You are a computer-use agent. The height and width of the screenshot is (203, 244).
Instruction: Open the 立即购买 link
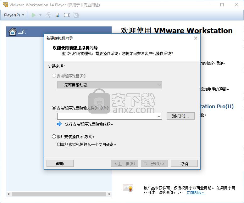(196, 192)
